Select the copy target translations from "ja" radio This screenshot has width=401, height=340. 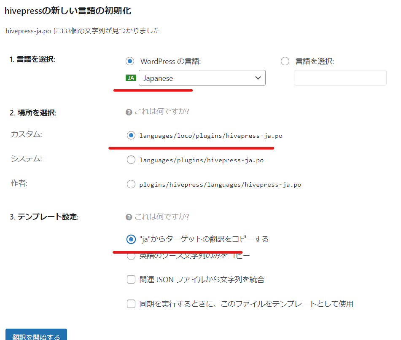pyautogui.click(x=131, y=239)
